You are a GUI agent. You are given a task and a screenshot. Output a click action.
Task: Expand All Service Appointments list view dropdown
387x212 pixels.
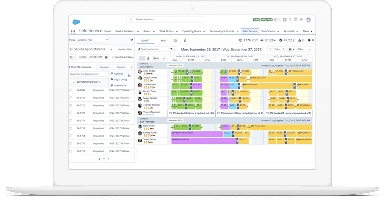point(111,50)
